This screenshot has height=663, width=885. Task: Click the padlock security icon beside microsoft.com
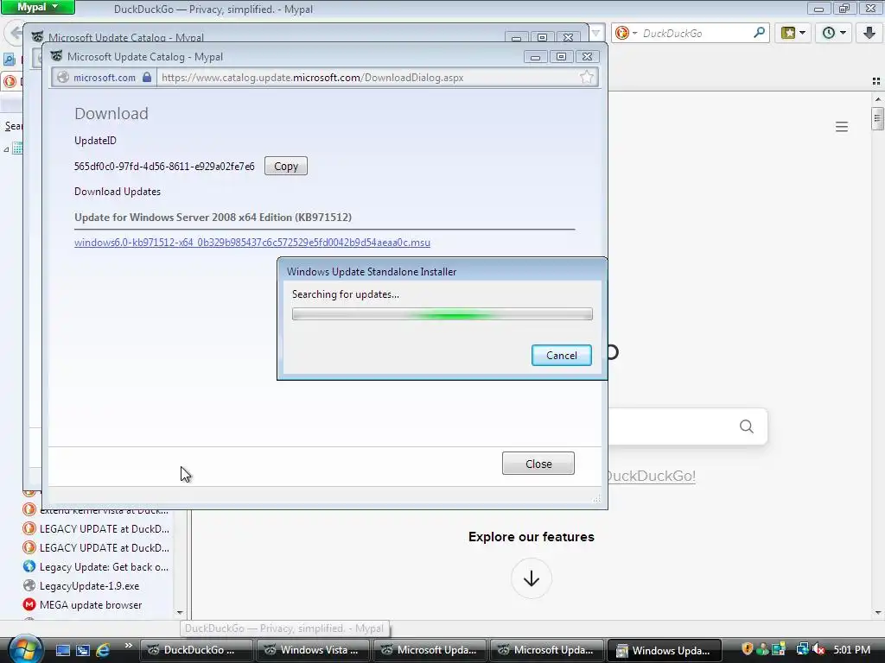point(147,77)
